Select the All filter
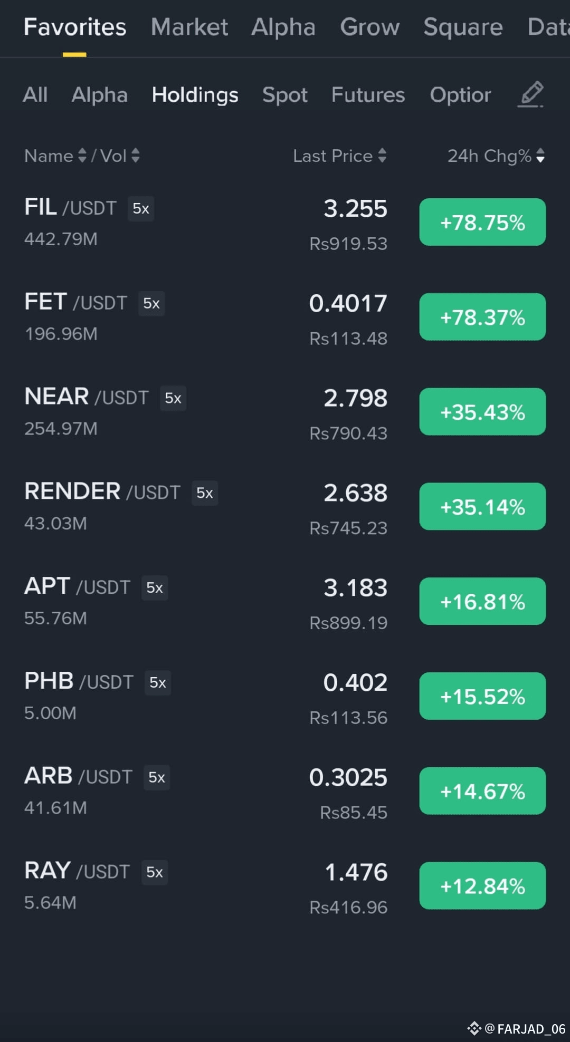The image size is (570, 1042). pyautogui.click(x=35, y=95)
